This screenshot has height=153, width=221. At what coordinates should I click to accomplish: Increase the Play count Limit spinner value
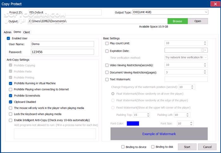point(205,42)
